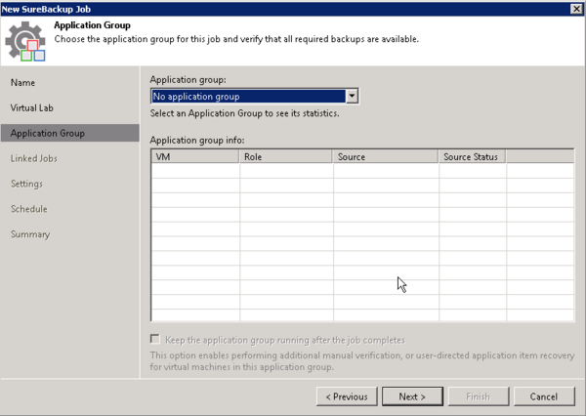Jump to the Settings step

(26, 184)
